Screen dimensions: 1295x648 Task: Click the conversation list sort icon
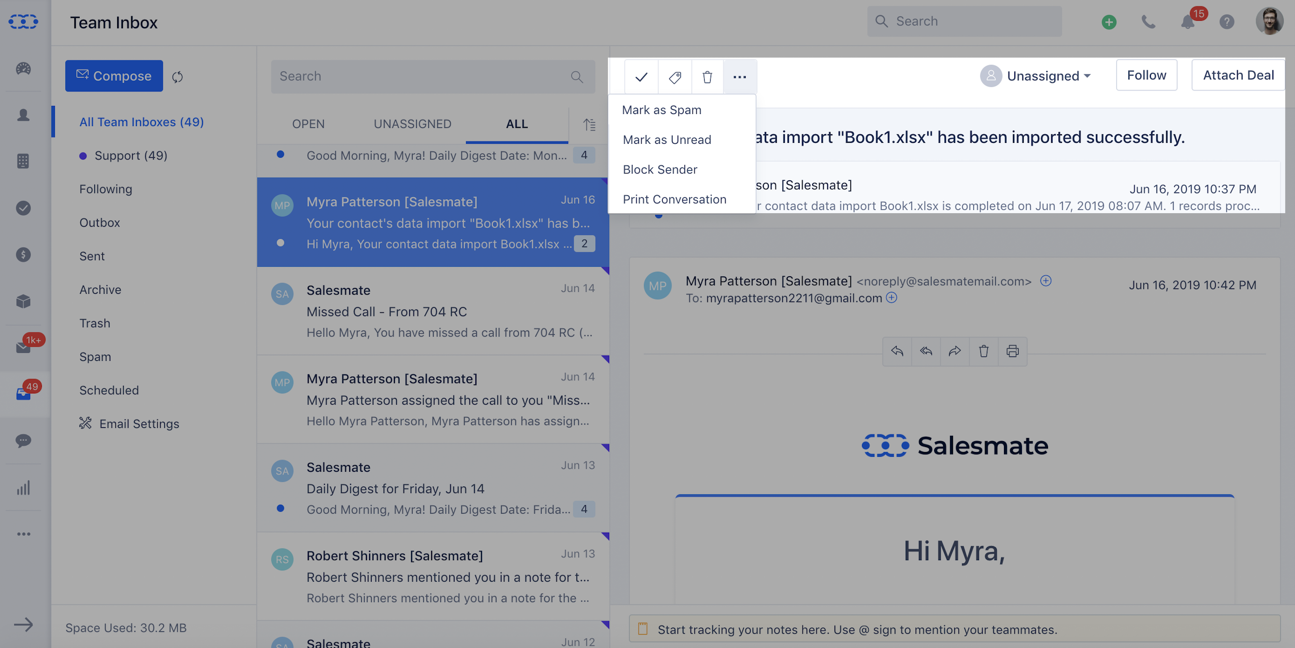[589, 124]
